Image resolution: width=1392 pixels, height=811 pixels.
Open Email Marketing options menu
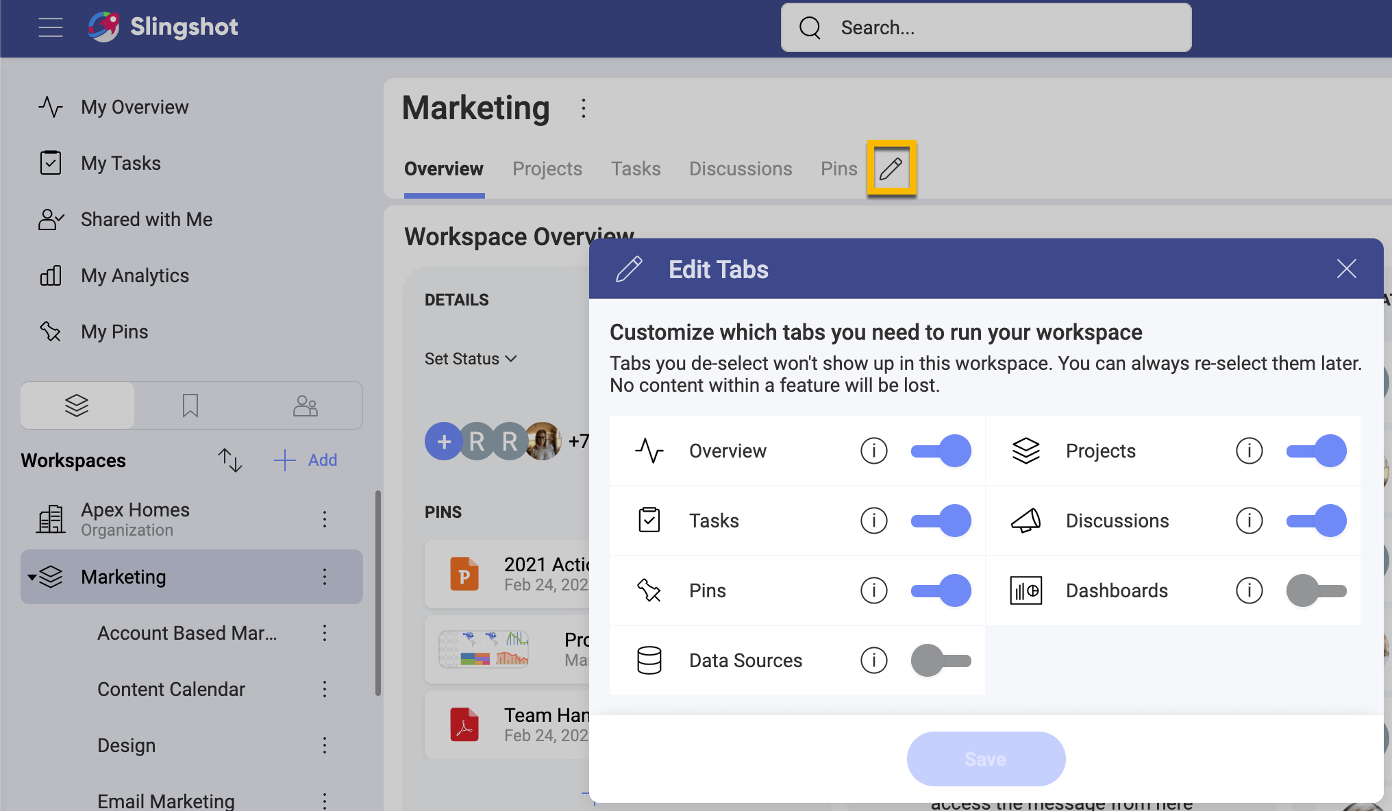tap(325, 800)
